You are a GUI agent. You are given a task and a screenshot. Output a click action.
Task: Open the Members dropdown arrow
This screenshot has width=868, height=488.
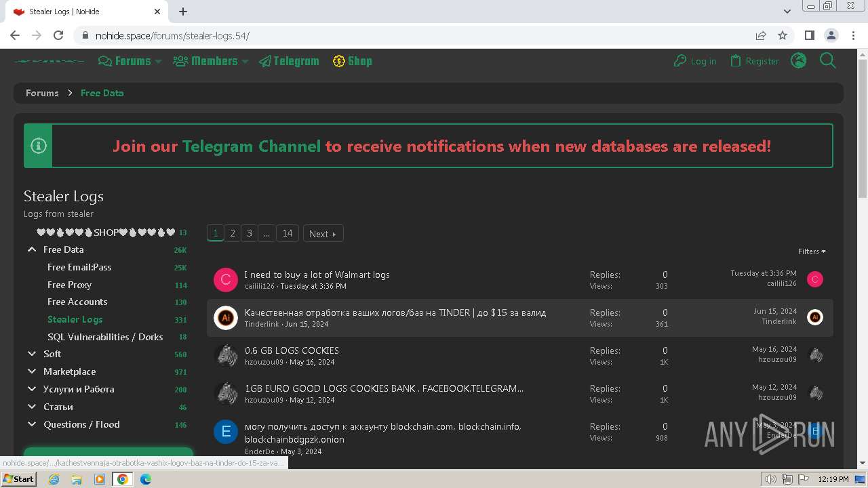click(245, 61)
